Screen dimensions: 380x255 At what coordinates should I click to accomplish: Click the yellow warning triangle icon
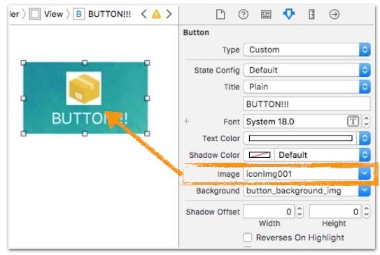[x=156, y=14]
